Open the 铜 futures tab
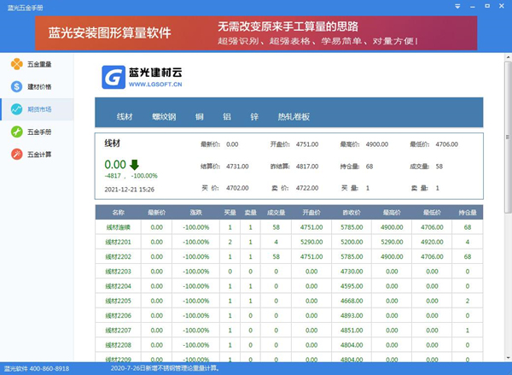512x375 pixels. 198,116
